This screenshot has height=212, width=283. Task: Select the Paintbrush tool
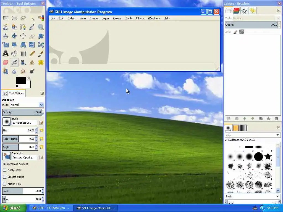pyautogui.click(x=41, y=54)
